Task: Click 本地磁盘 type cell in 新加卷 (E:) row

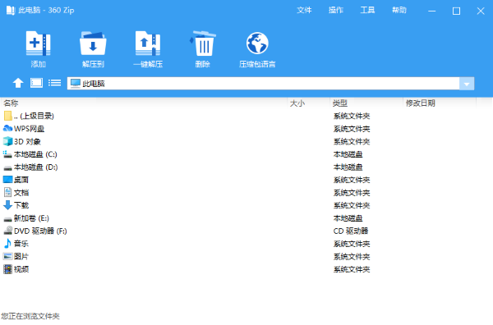Action: tap(348, 218)
